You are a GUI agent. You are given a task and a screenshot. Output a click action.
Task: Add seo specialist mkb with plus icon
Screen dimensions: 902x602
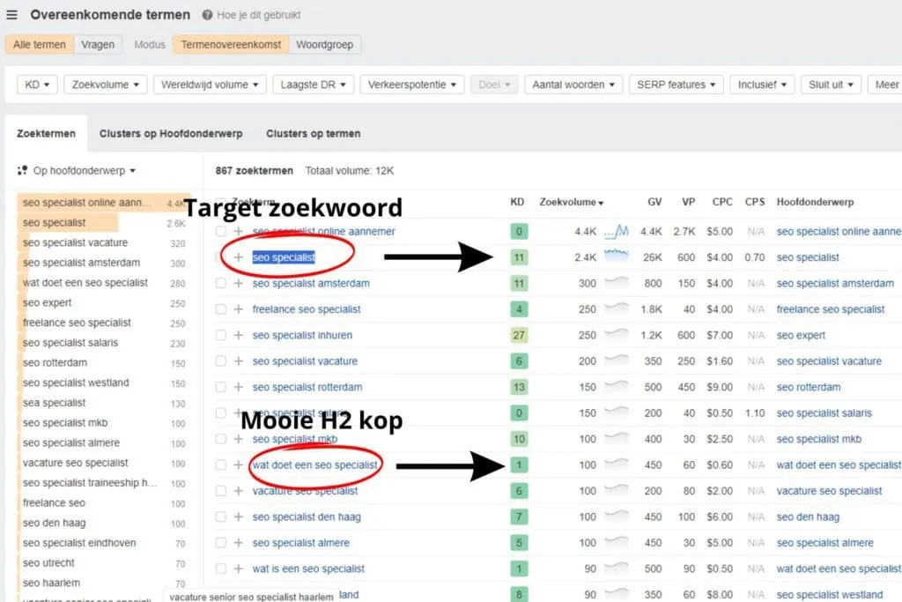click(239, 439)
